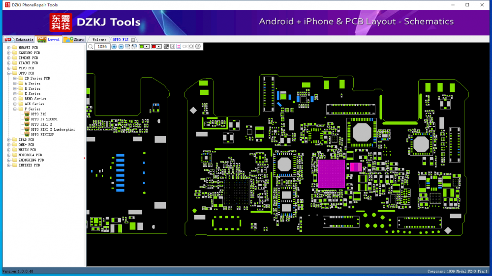Image resolution: width=492 pixels, height=276 pixels.
Task: Close the OPPO F1S document tab
Action: (133, 40)
